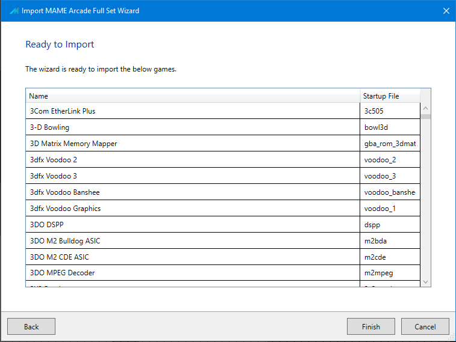Screen dimensions: 456x342
Task: Select the 3DO DSPP row
Action: pos(223,225)
